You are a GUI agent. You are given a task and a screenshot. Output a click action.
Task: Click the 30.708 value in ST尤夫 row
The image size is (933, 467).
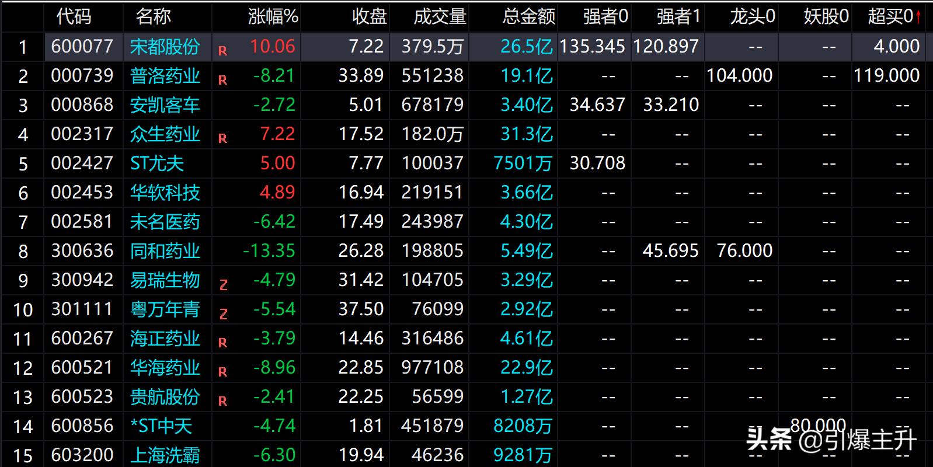click(x=597, y=163)
